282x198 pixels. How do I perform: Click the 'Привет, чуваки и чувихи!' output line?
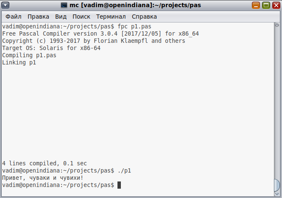coord(43,178)
